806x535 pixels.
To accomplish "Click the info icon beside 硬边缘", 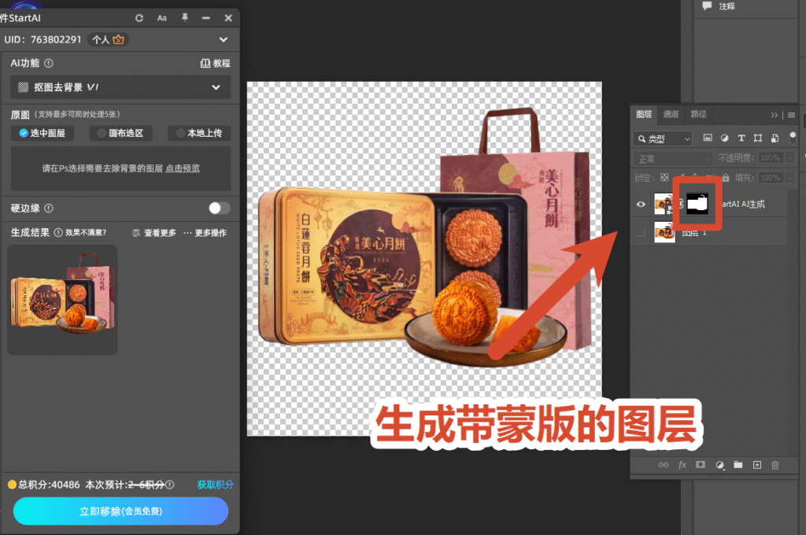I will tap(49, 208).
